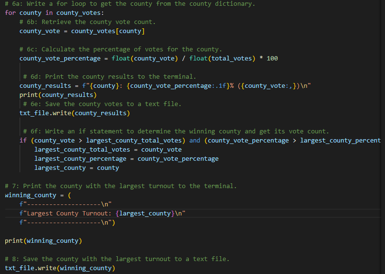The image size is (385, 274).
Task: Click the number 100 in percentage line
Action: click(272, 59)
